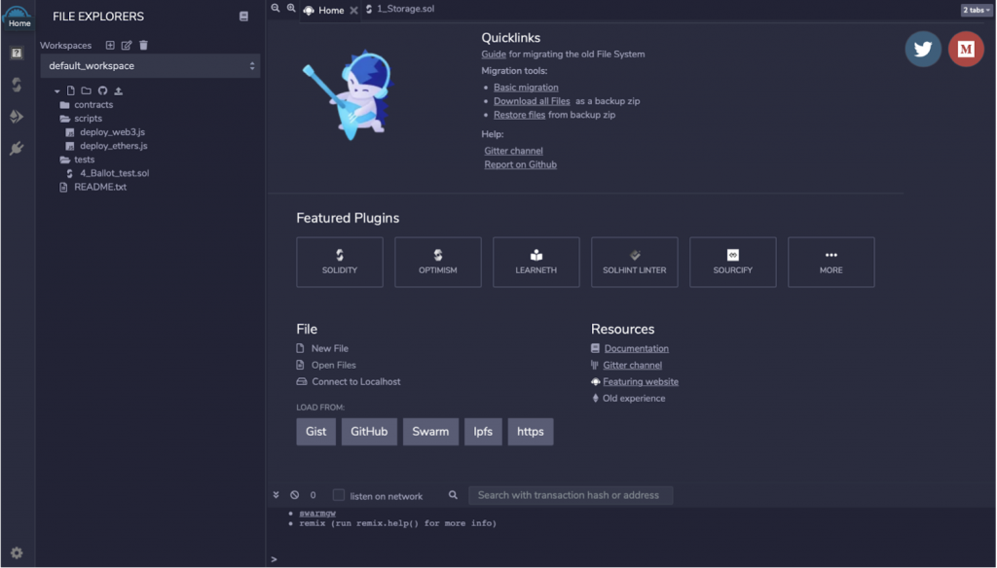Close the Home tab
Viewport: 997px width, 568px height.
353,10
